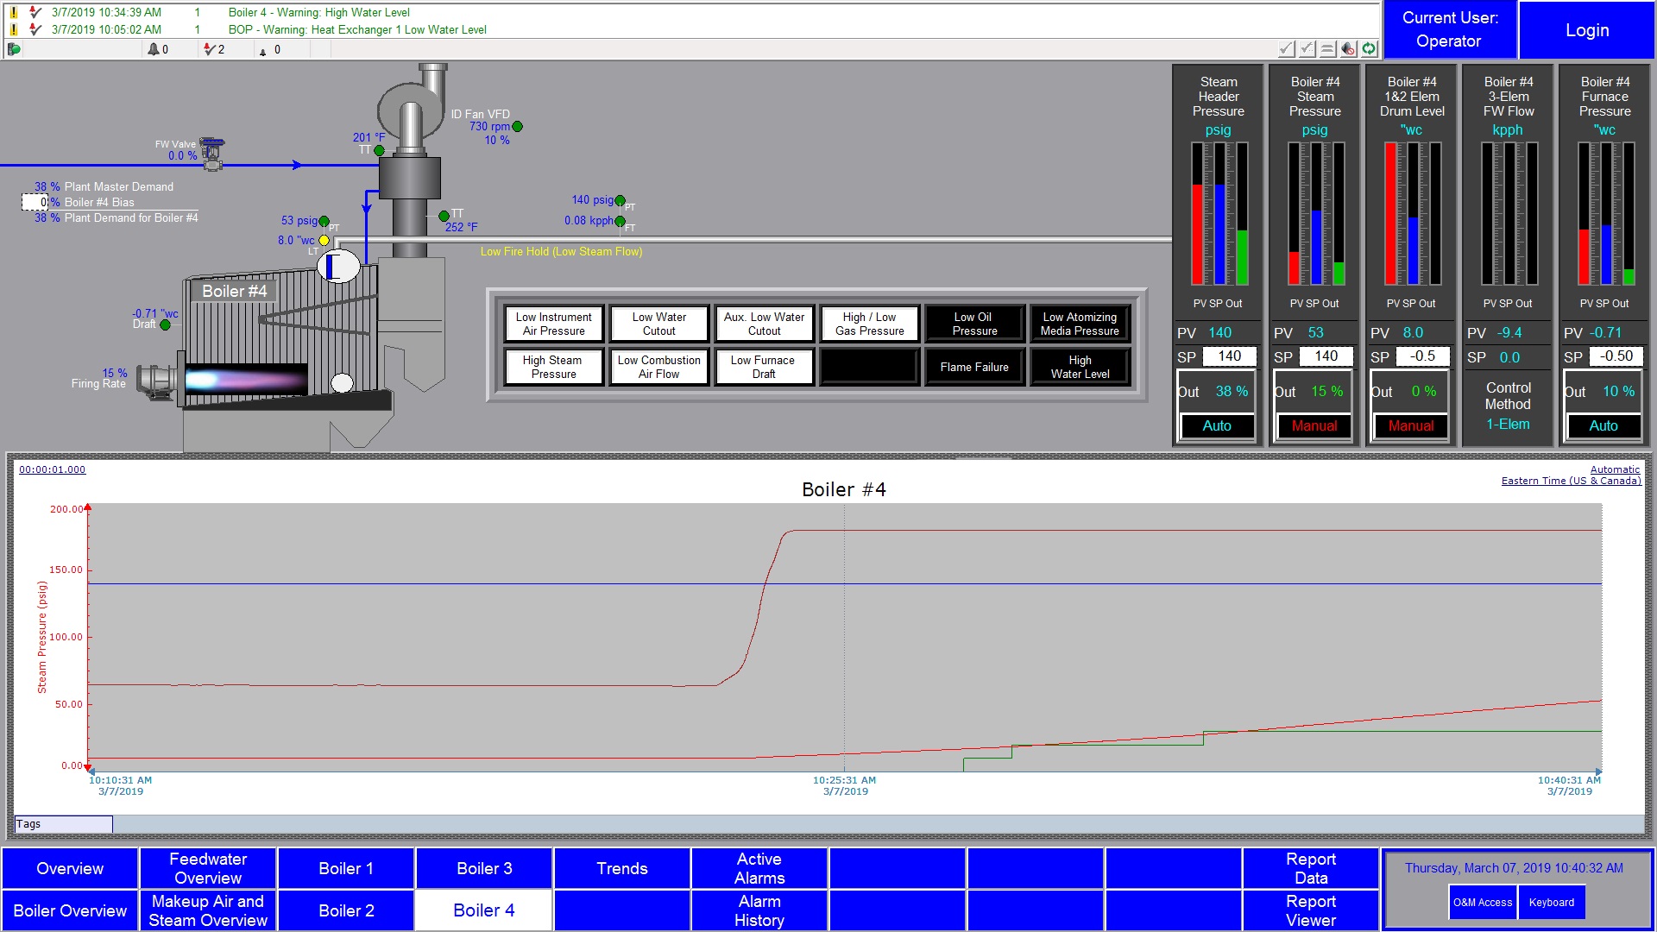Open the Eastern Time zone selector
The image size is (1657, 932).
1571,481
